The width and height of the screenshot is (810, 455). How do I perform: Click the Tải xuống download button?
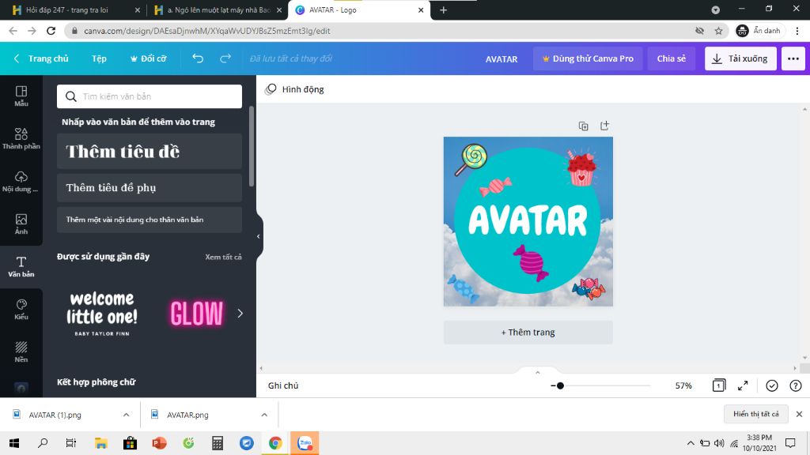point(740,58)
